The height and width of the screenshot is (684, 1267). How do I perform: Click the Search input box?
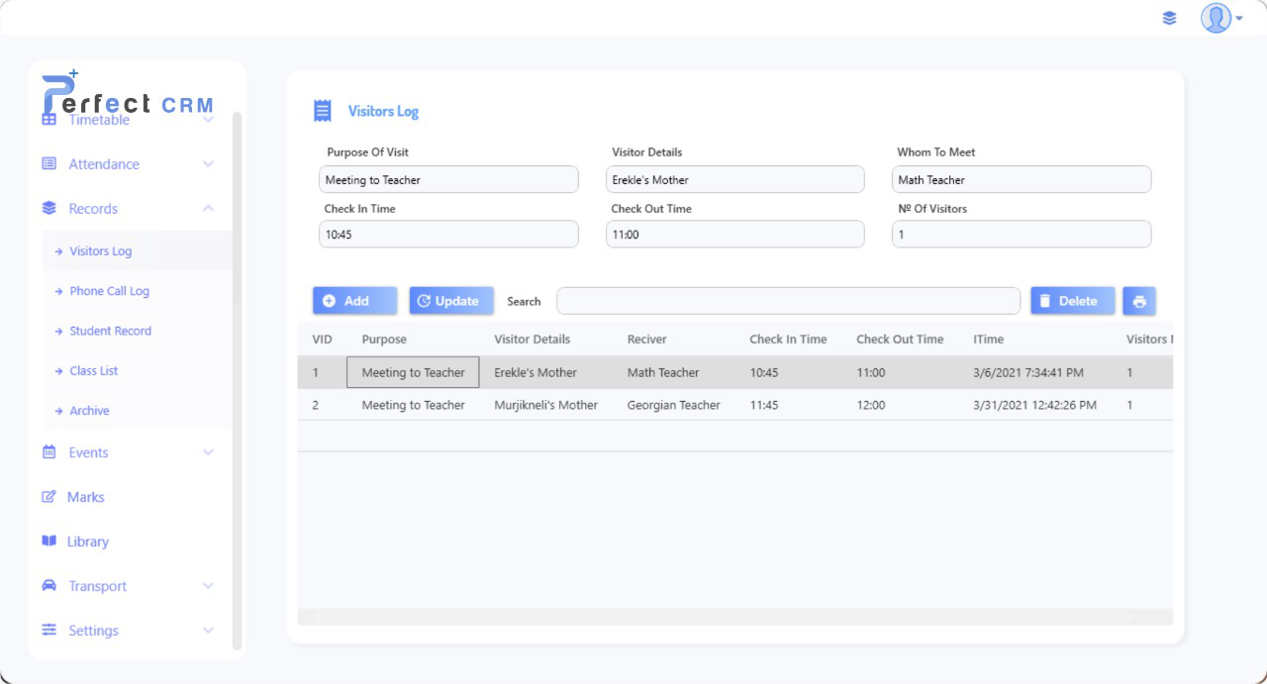[x=788, y=301]
